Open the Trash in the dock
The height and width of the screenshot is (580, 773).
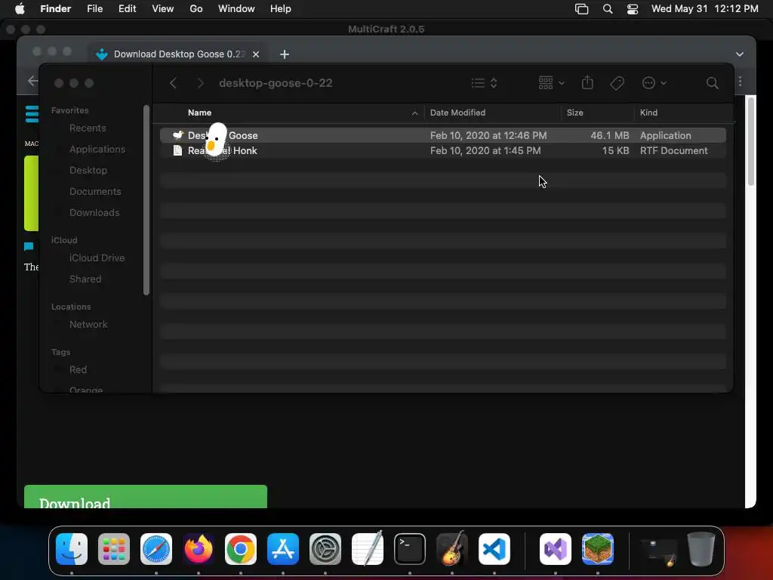701,549
